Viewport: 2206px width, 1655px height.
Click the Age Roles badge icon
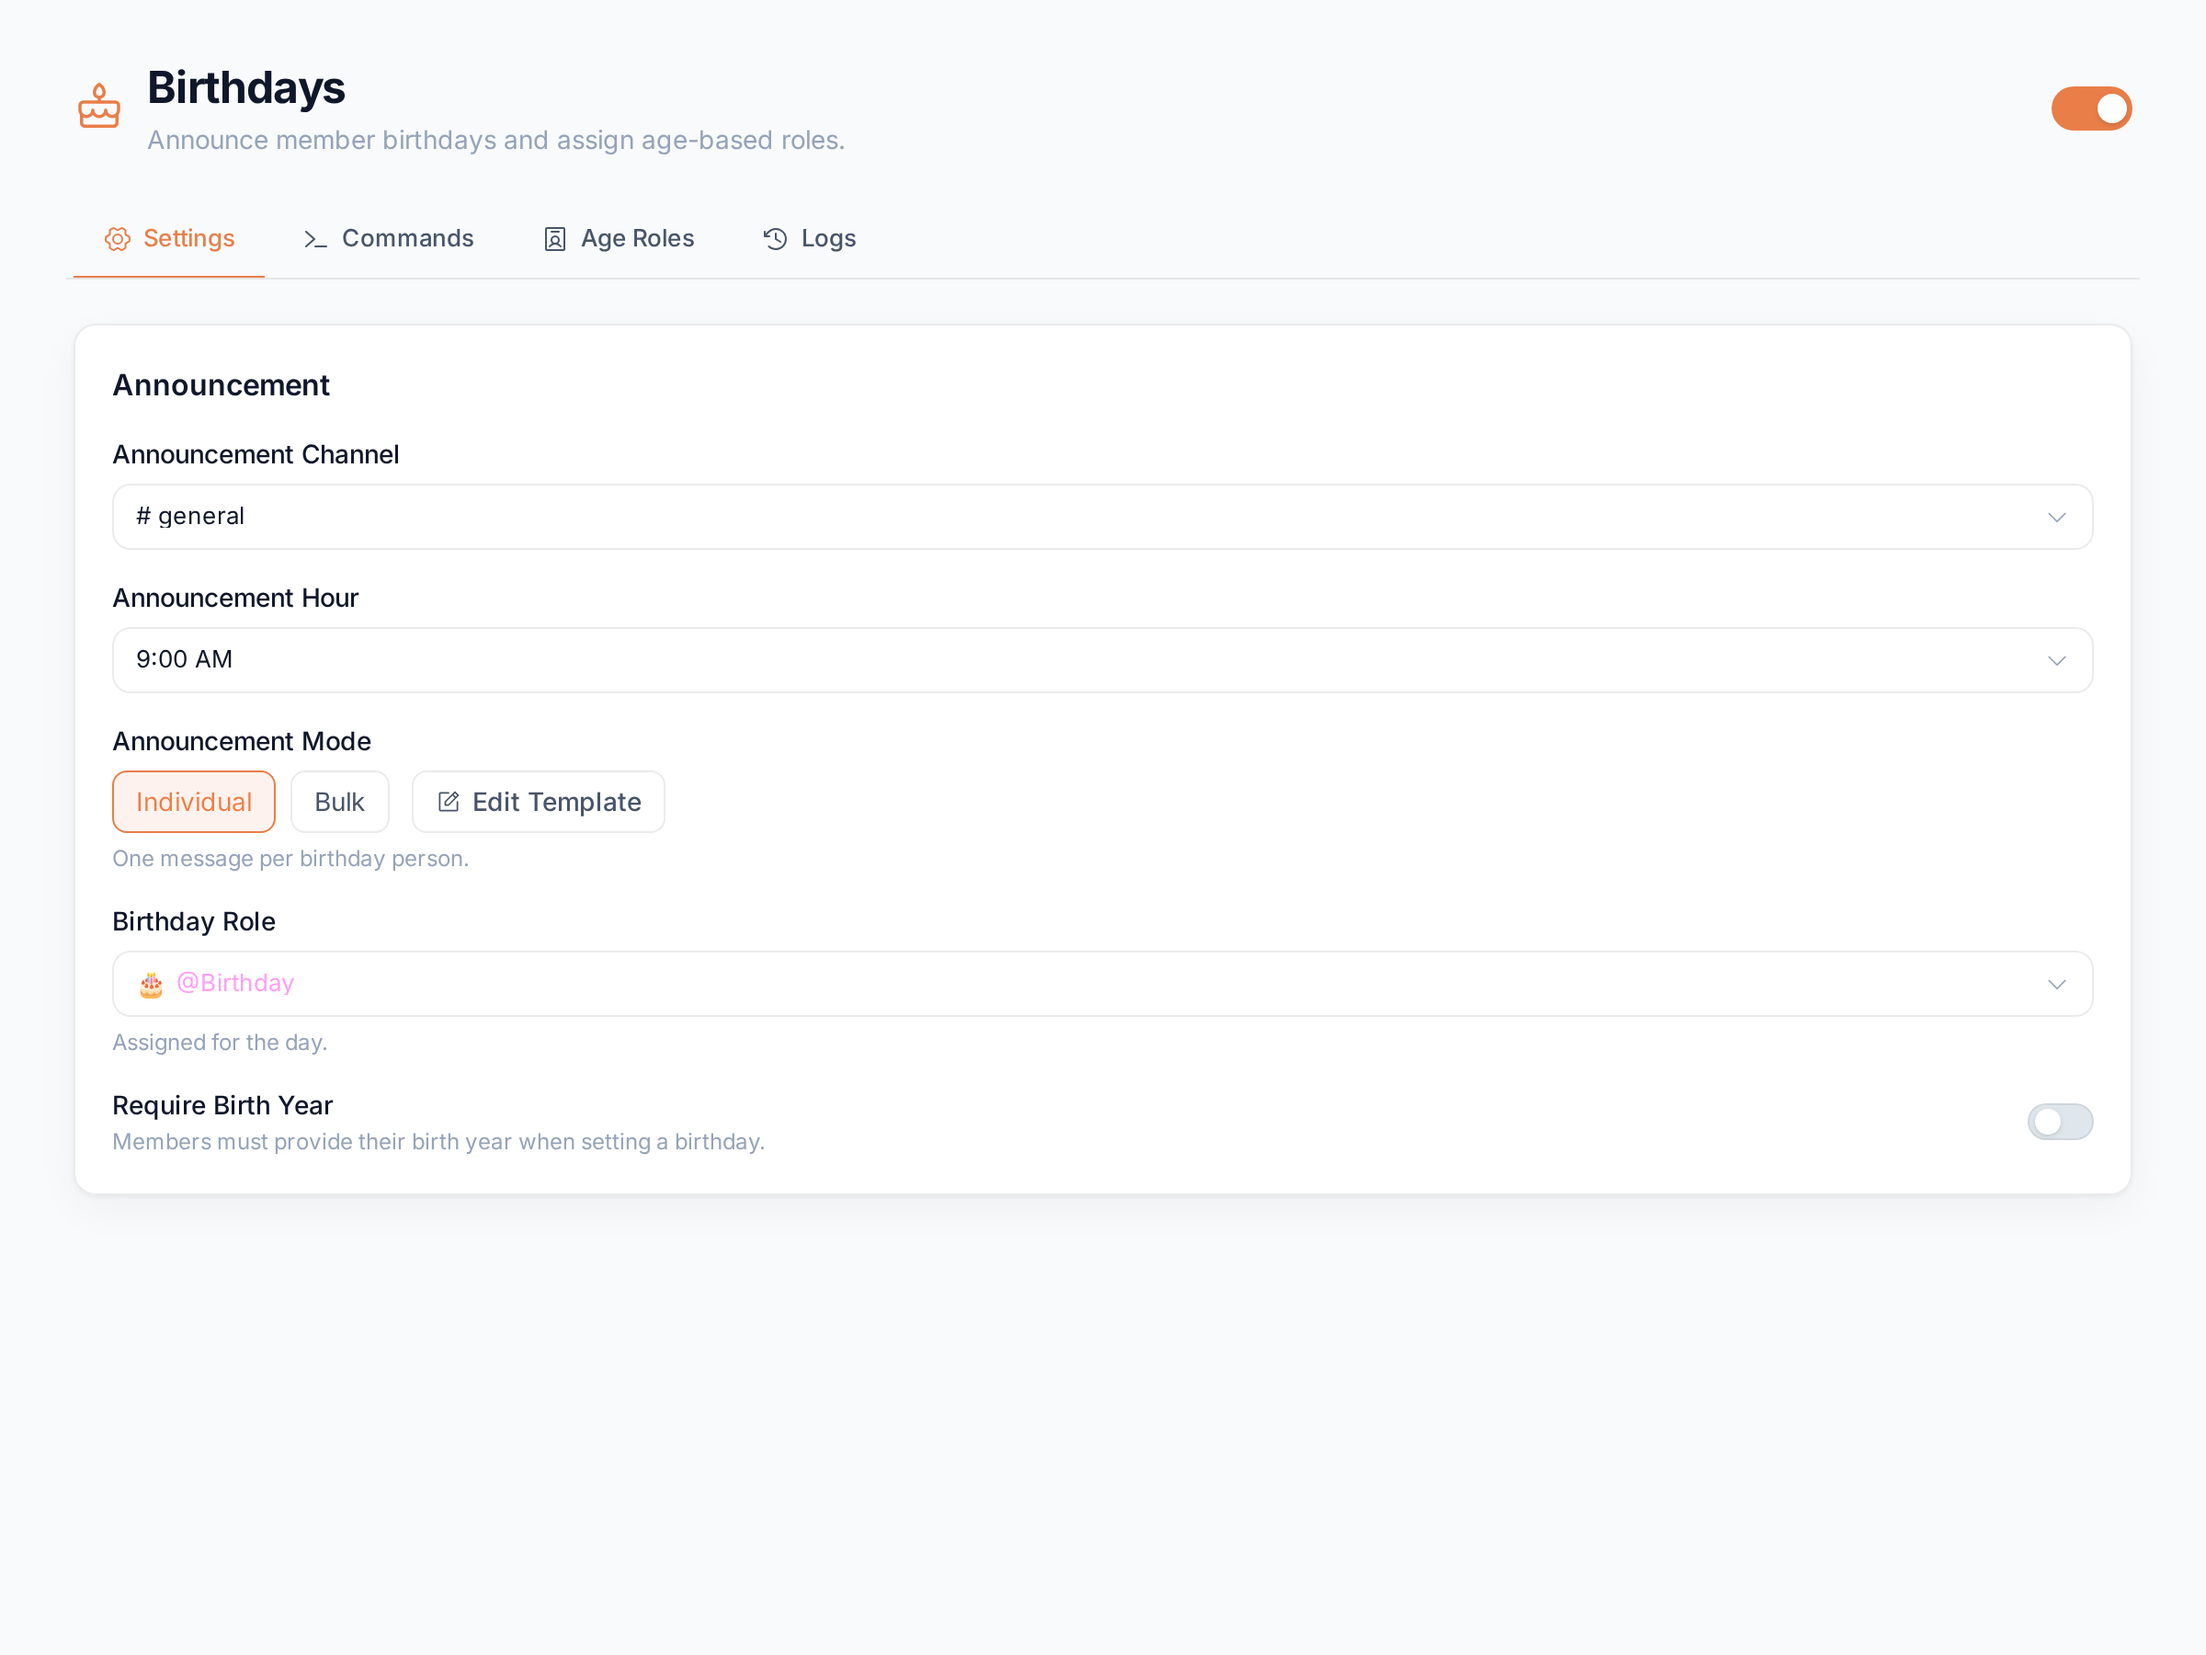point(554,239)
